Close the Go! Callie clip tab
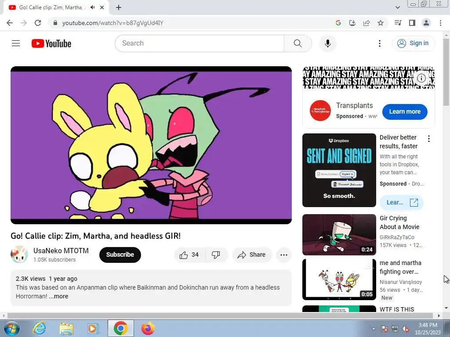Screen dimensions: 450x337 102,7
